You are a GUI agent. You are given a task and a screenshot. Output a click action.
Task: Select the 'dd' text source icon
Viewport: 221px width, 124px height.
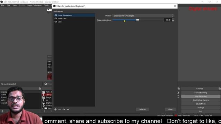click(x=44, y=100)
